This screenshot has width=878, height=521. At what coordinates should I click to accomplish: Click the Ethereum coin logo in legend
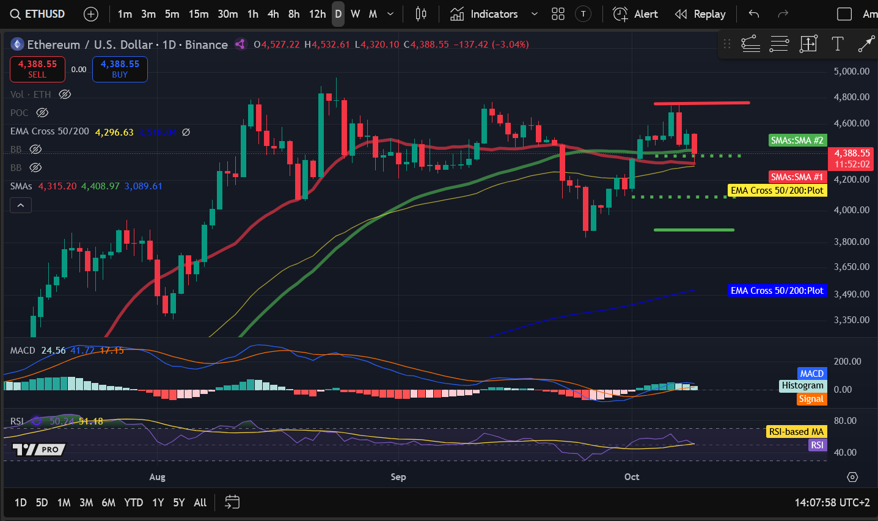[17, 44]
